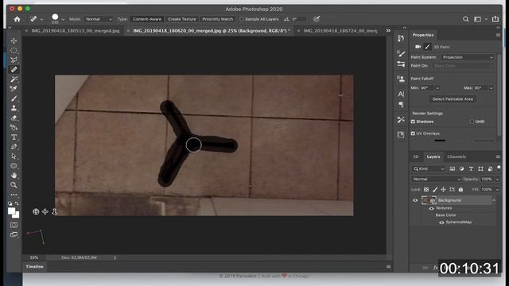The width and height of the screenshot is (509, 286).
Task: Collapse the Background layer's textures expander
Action: tap(494, 200)
